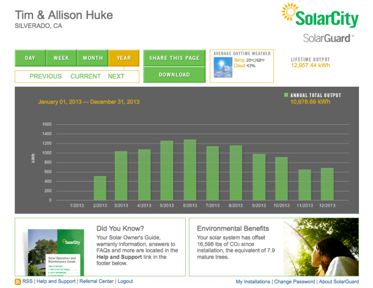Click the kWh y-axis title
Viewport: 373px width, 288px height.
click(33, 158)
